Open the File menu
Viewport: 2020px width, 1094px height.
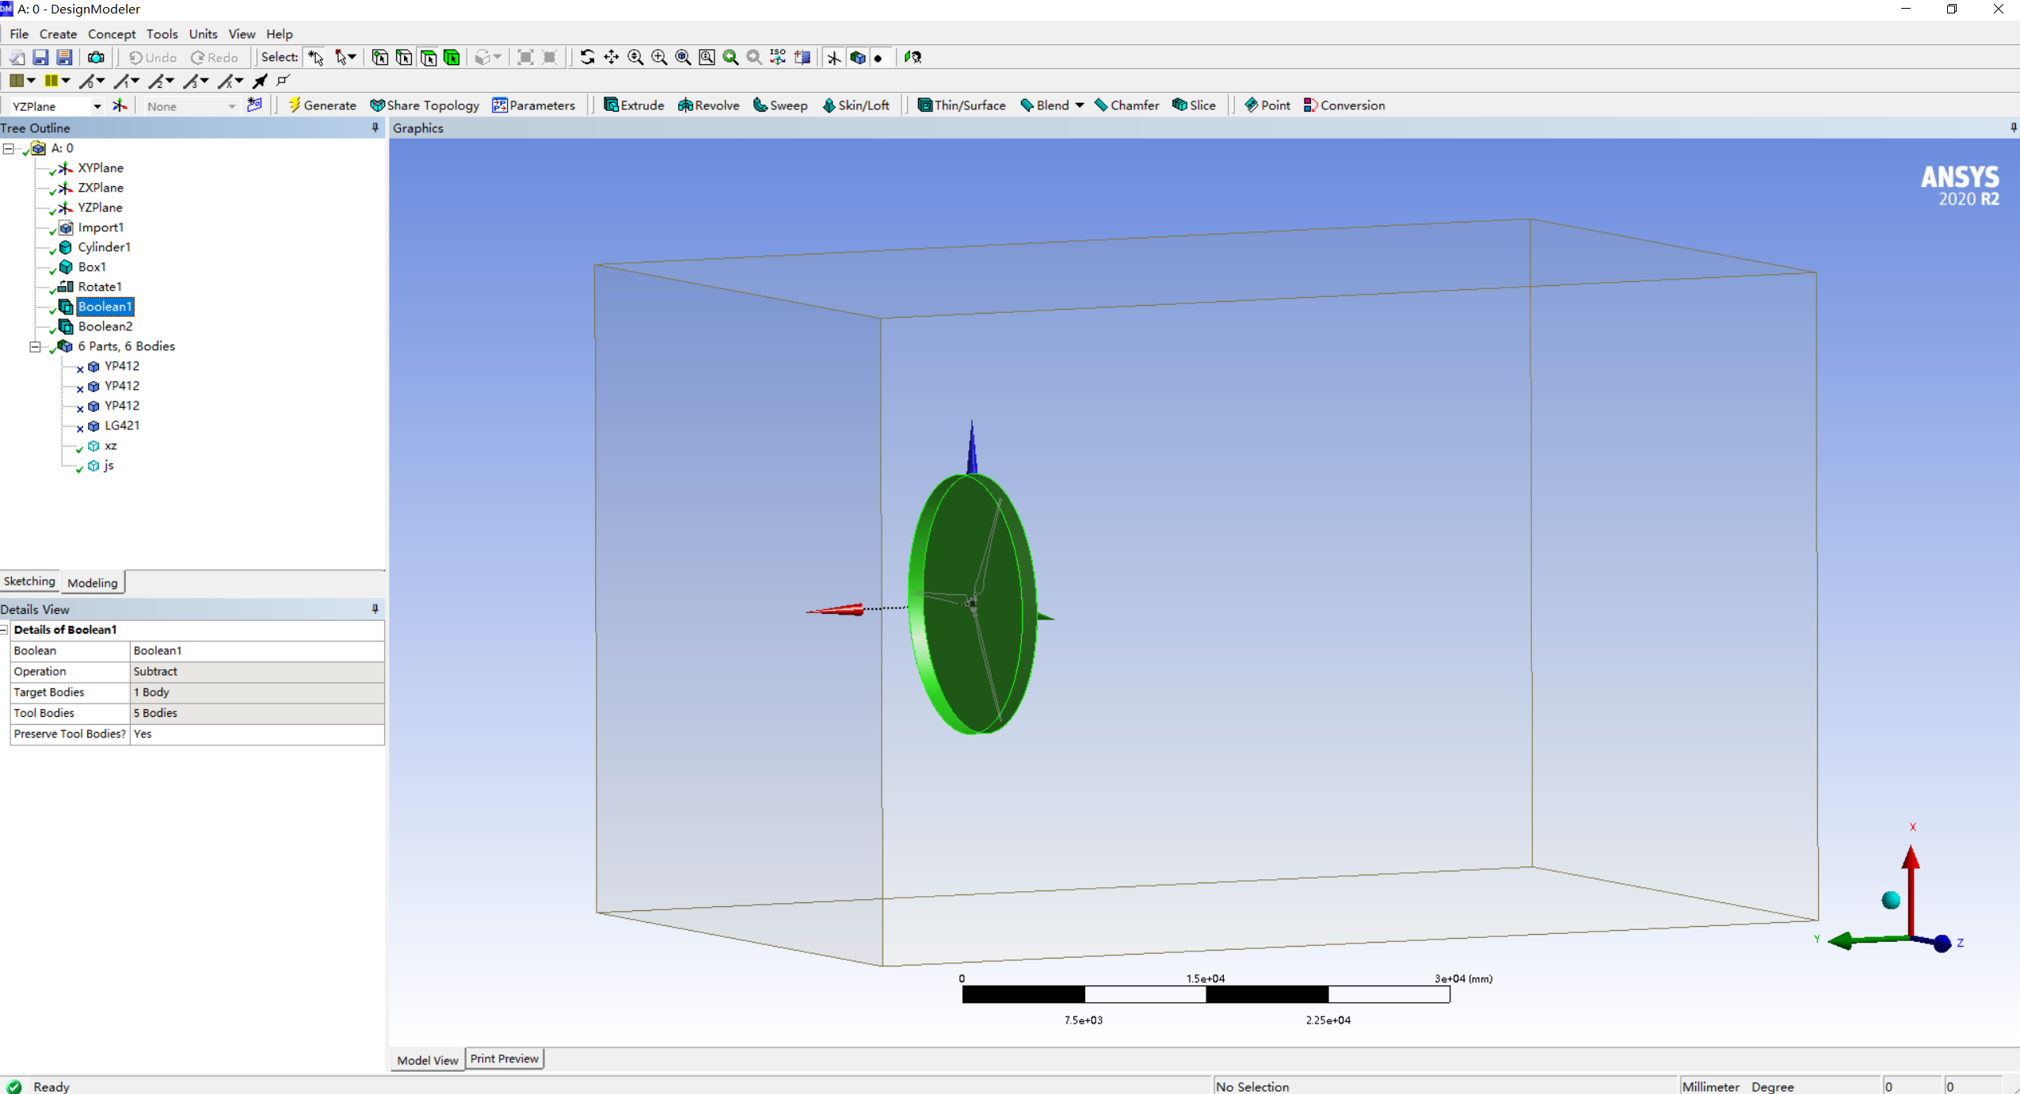click(19, 34)
